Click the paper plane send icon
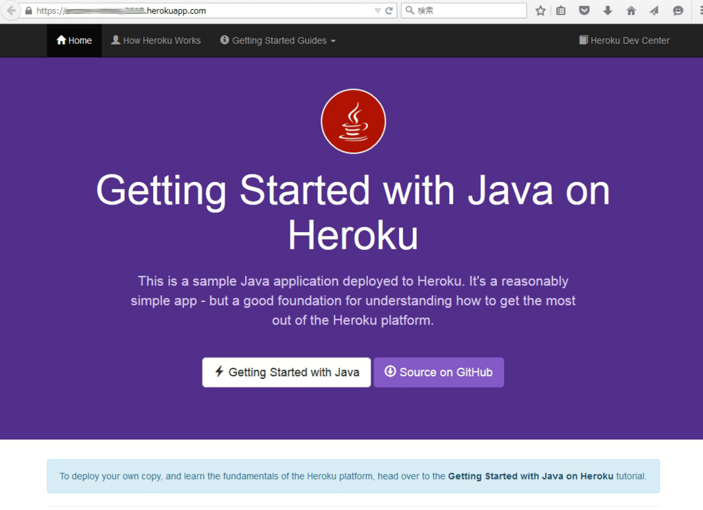The width and height of the screenshot is (703, 510). (x=654, y=11)
